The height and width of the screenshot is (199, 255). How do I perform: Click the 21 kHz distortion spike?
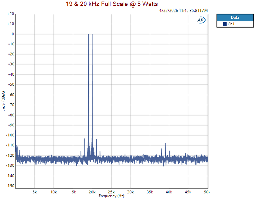tap(96, 139)
